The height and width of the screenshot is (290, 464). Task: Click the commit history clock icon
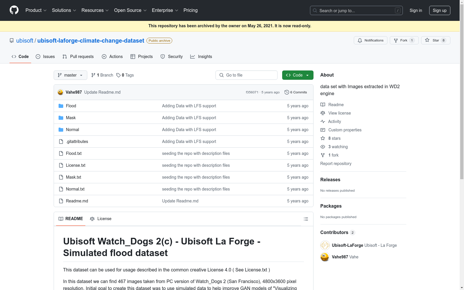tap(287, 92)
